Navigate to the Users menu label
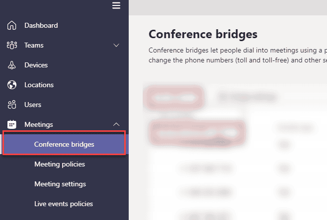The height and width of the screenshot is (220, 327). click(x=33, y=105)
